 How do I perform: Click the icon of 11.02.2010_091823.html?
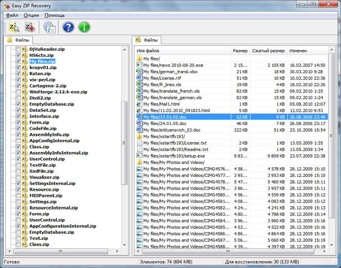[x=139, y=110]
